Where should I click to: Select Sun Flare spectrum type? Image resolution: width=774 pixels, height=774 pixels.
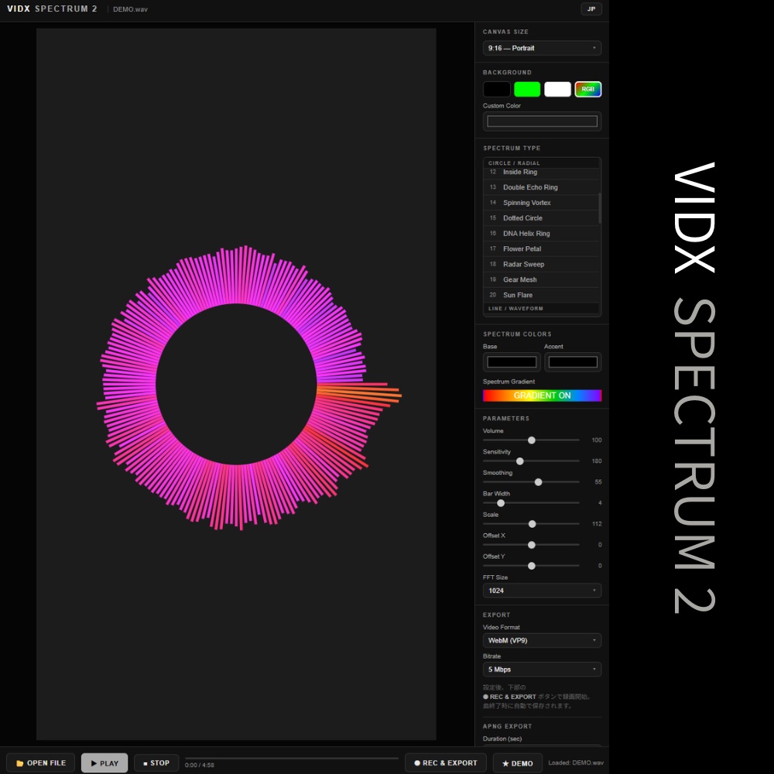pyautogui.click(x=542, y=295)
